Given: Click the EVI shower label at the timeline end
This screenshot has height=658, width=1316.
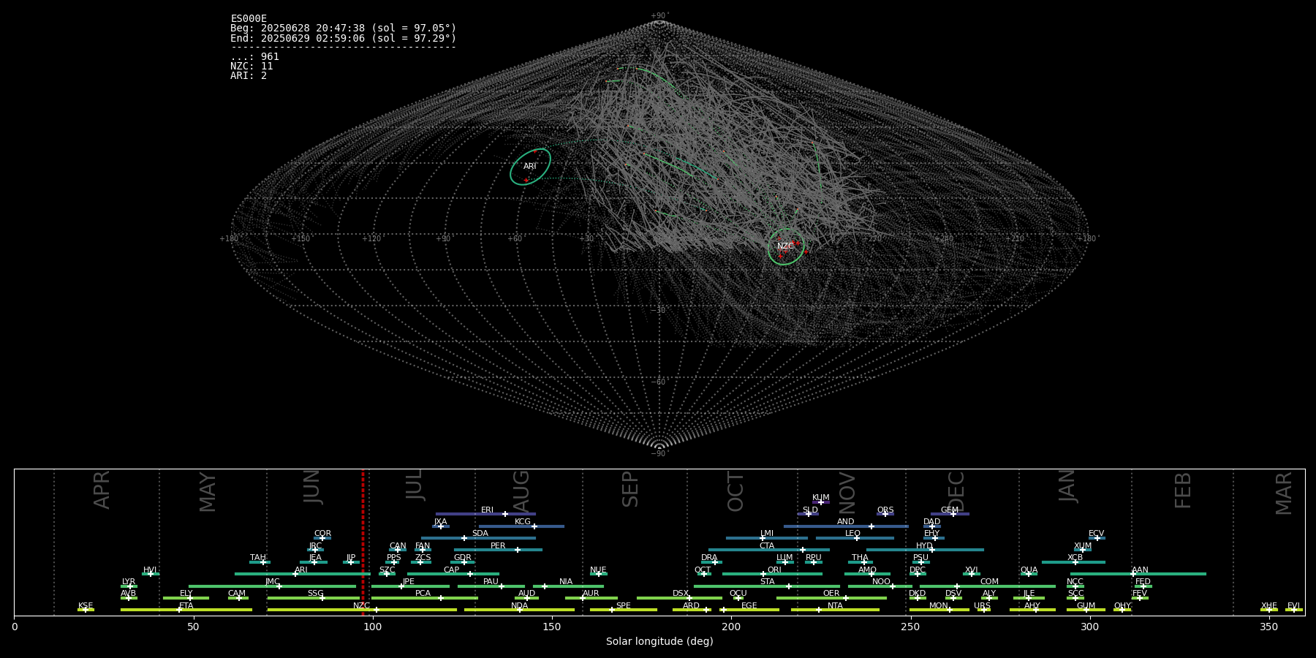Looking at the screenshot, I should coord(1293,606).
